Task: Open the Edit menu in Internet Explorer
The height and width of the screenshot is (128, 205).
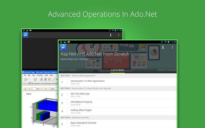Action: point(29,75)
